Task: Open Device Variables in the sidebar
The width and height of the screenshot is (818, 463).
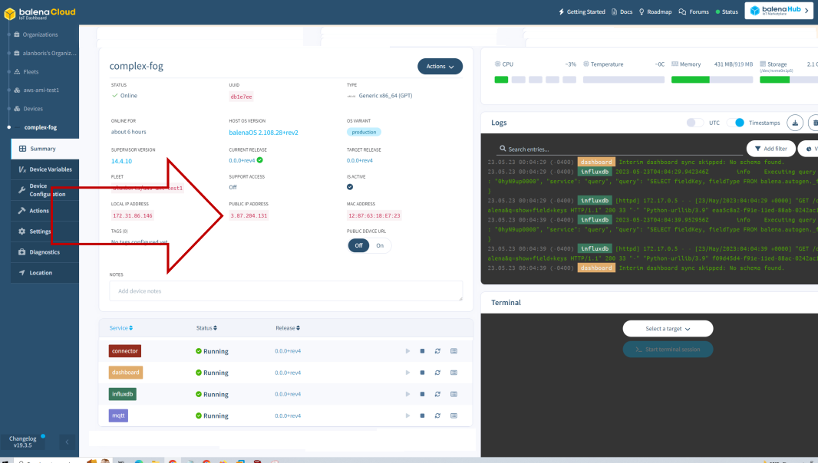Action: click(50, 169)
